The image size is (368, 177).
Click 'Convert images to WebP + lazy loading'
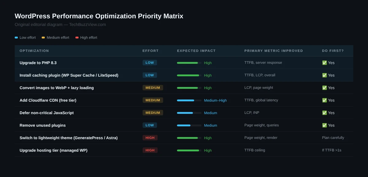[57, 88]
